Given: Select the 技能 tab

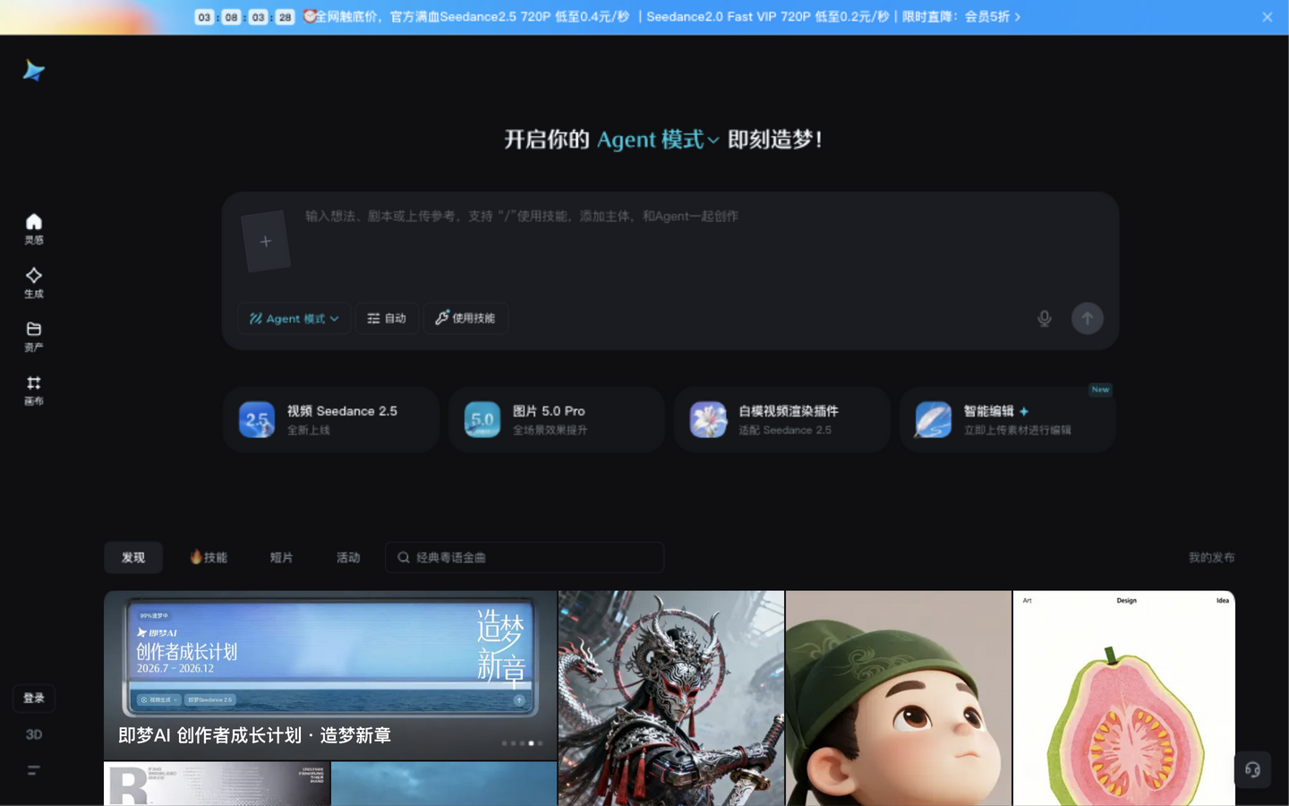Looking at the screenshot, I should coord(209,557).
